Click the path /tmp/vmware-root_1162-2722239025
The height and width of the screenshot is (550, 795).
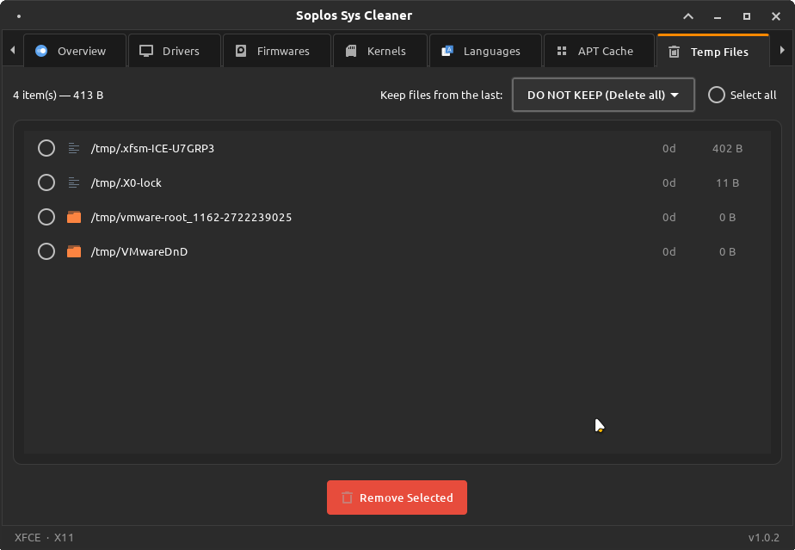[191, 217]
